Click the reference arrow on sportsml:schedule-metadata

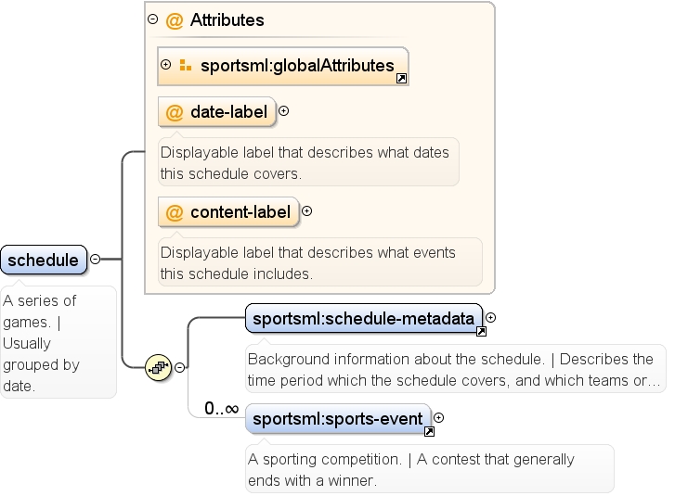pyautogui.click(x=481, y=332)
